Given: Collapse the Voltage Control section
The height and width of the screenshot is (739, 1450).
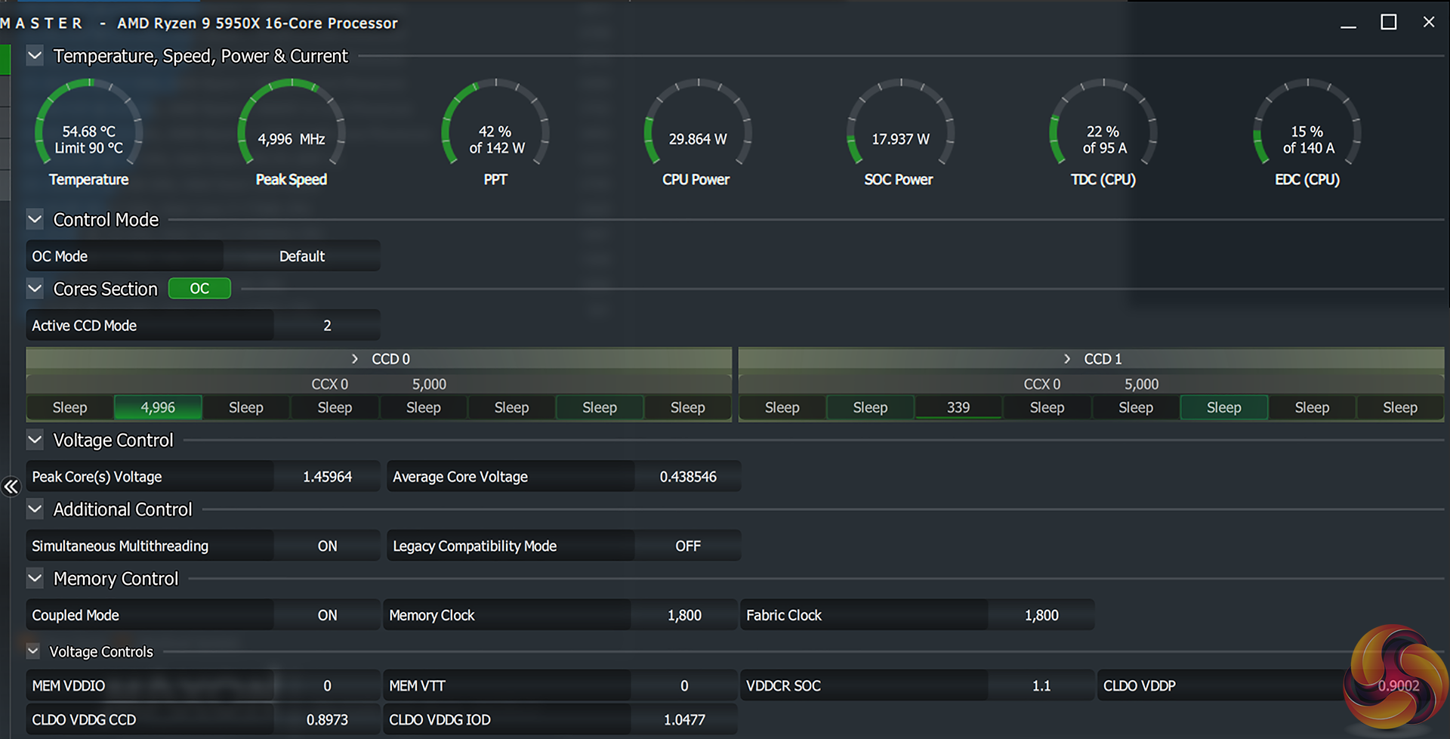Looking at the screenshot, I should [35, 440].
